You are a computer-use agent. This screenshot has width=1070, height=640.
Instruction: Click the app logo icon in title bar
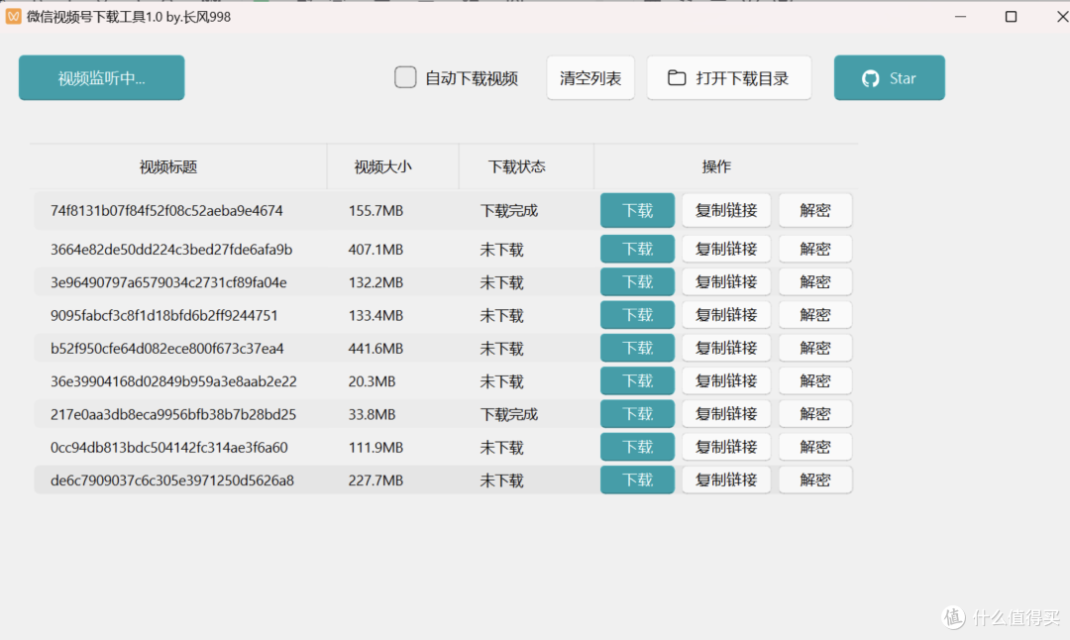pyautogui.click(x=13, y=17)
